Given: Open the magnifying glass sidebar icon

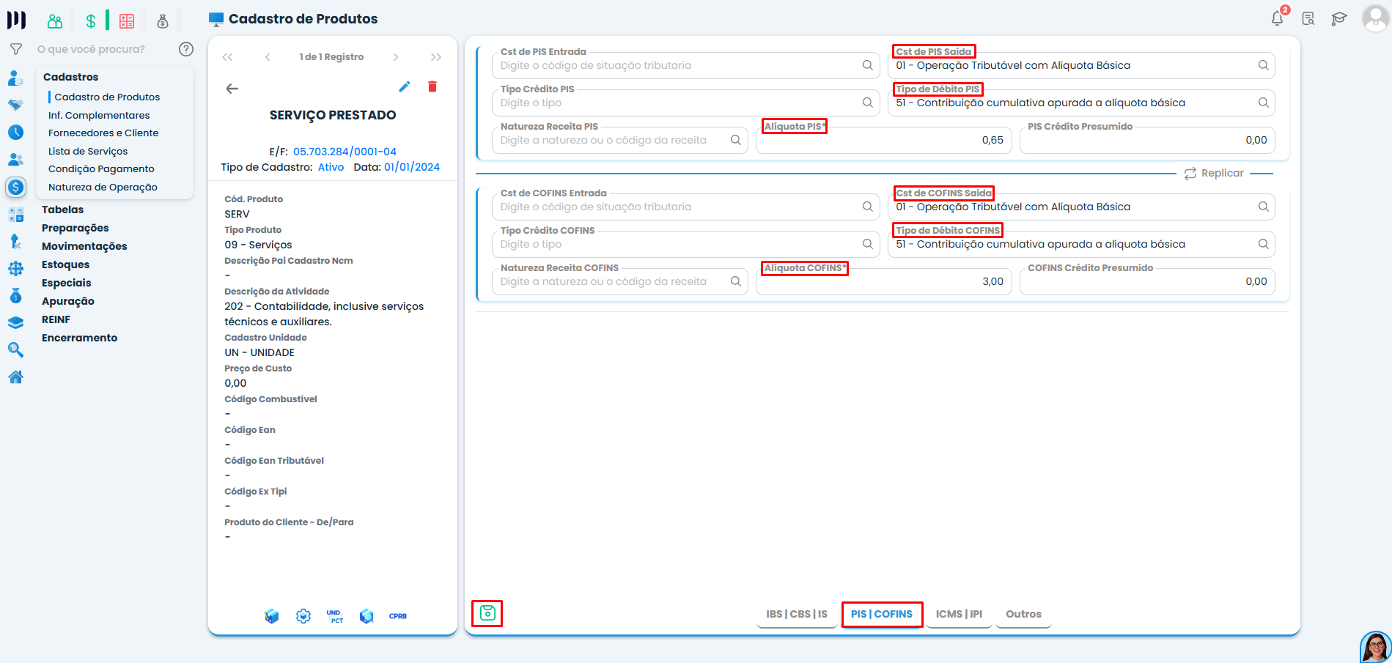Looking at the screenshot, I should click(x=15, y=350).
